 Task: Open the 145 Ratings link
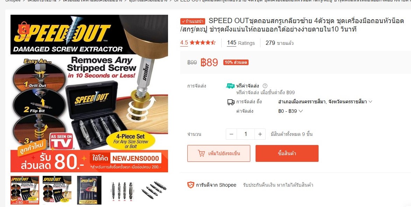241,43
